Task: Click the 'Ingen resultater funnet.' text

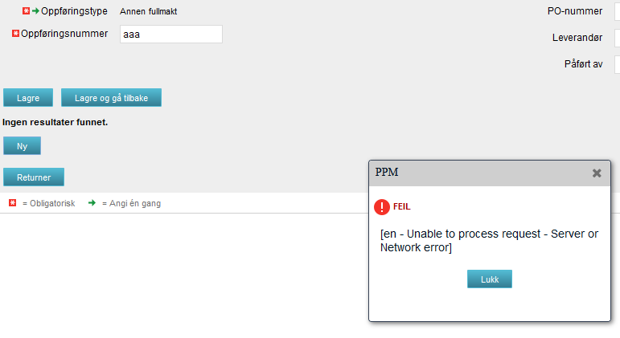Action: coord(55,122)
